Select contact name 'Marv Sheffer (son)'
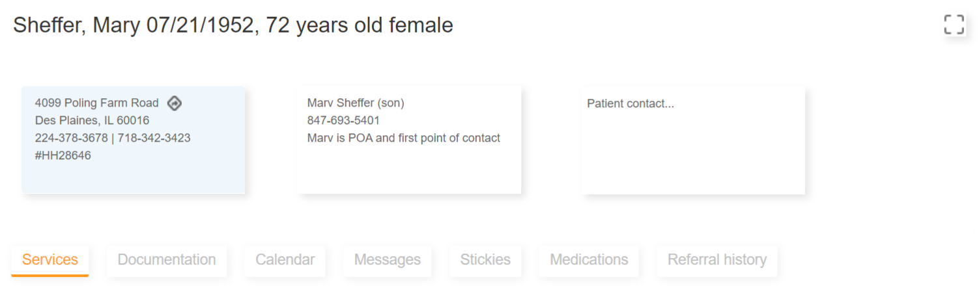 tap(356, 103)
